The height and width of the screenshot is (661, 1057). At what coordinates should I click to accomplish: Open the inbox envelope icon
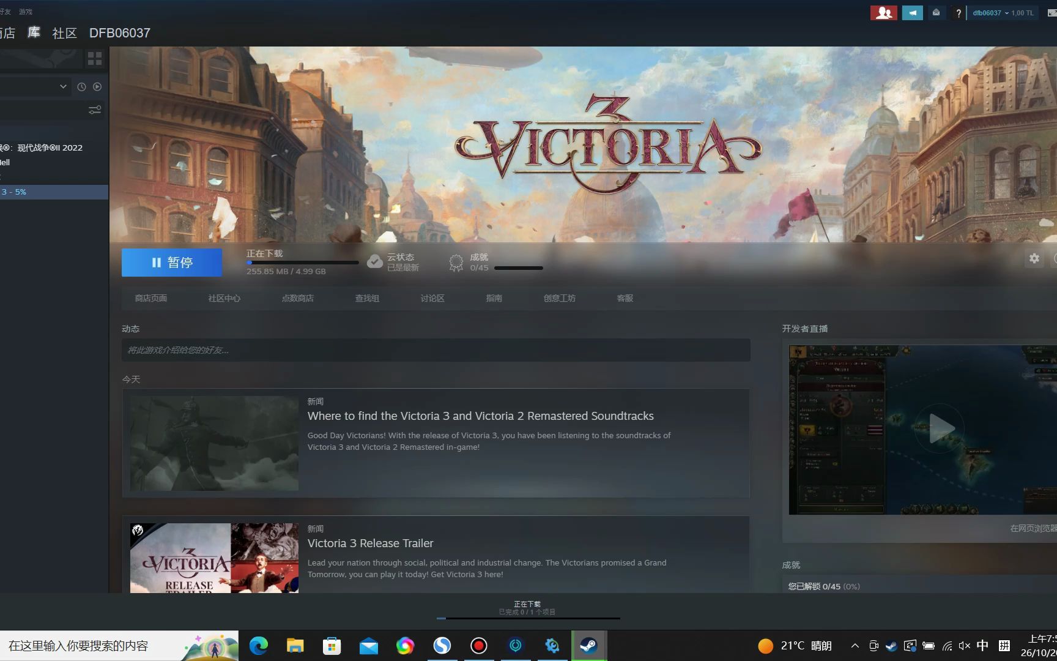[936, 13]
